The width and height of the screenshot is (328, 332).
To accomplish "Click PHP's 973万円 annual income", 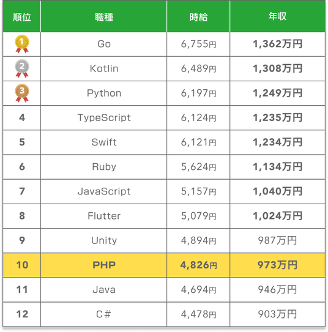I will pyautogui.click(x=277, y=265).
